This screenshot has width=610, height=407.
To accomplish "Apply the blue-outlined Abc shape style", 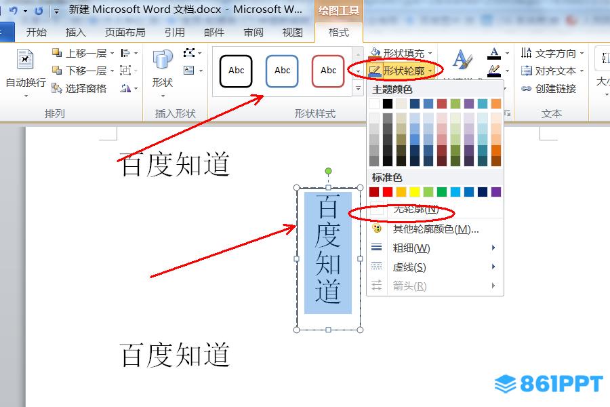I will [x=282, y=71].
